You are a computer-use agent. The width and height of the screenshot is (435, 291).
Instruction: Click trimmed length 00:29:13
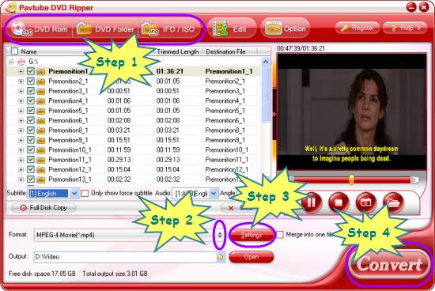pyautogui.click(x=168, y=160)
